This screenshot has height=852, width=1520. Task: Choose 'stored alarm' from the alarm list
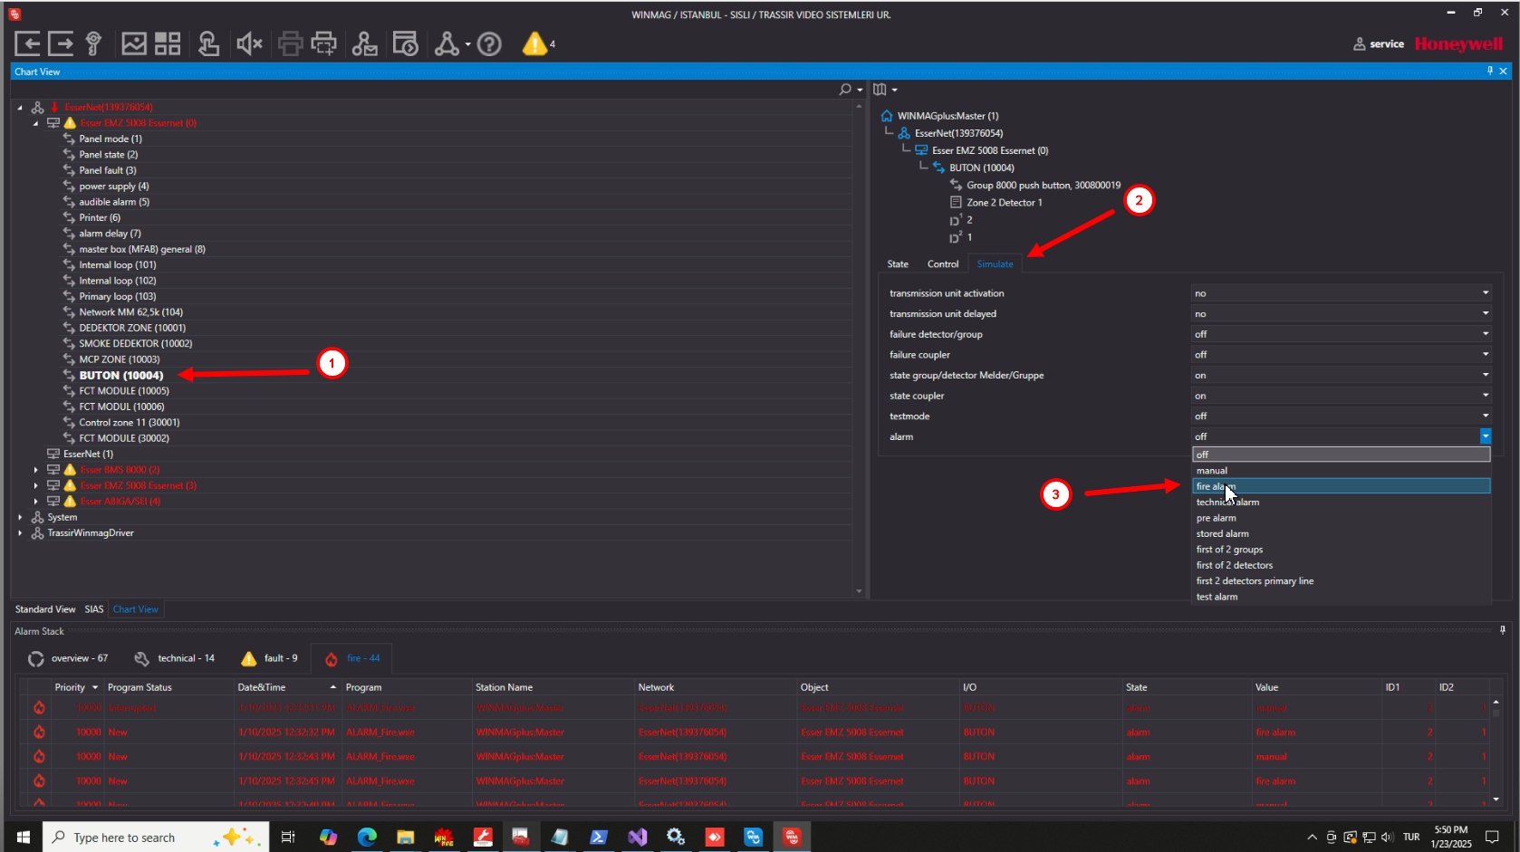click(x=1341, y=533)
